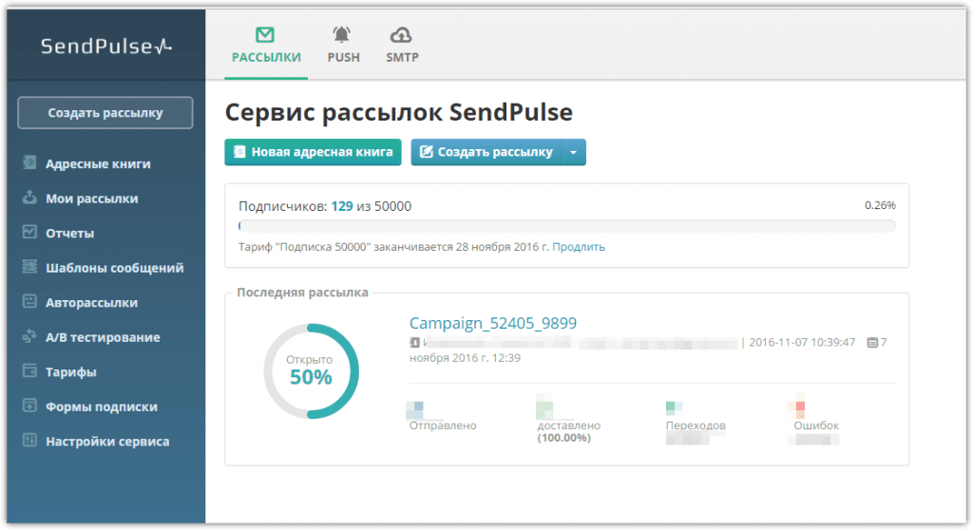Expand the Создать рассылку dropdown arrow
This screenshot has height=530, width=973.
[573, 152]
